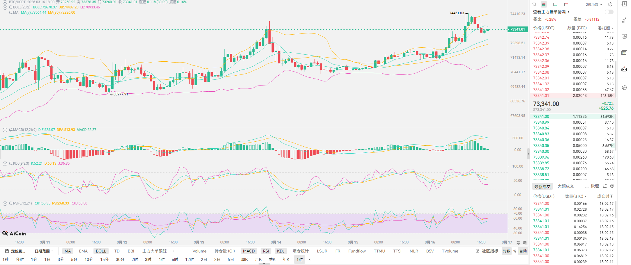Toggle the 查看主力挂单情况 switch

[609, 12]
